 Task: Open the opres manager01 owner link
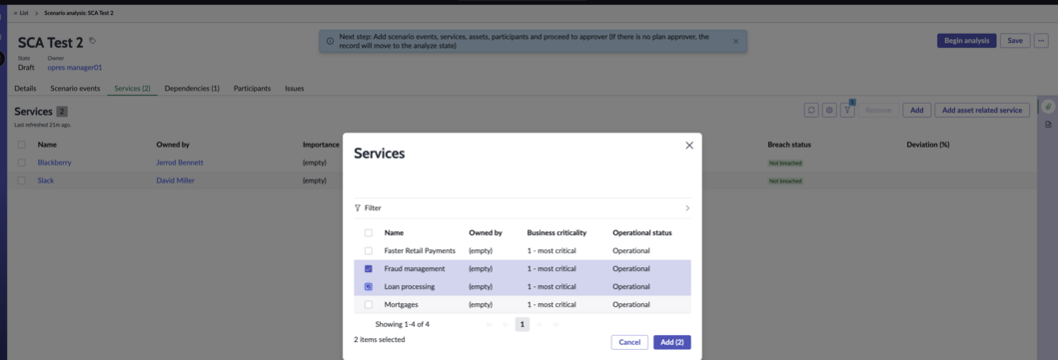(x=75, y=67)
